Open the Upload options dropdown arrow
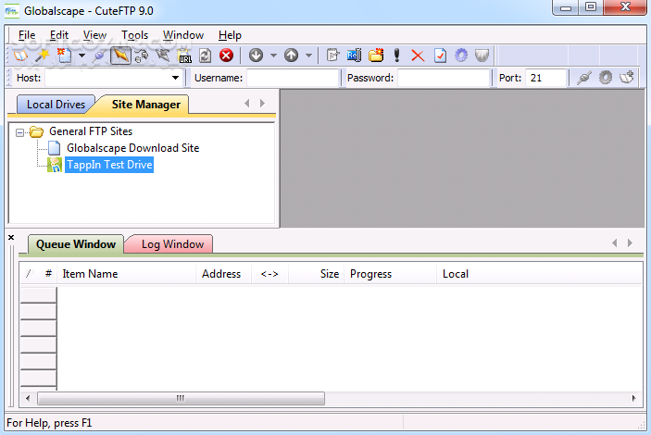The image size is (651, 435). point(309,56)
